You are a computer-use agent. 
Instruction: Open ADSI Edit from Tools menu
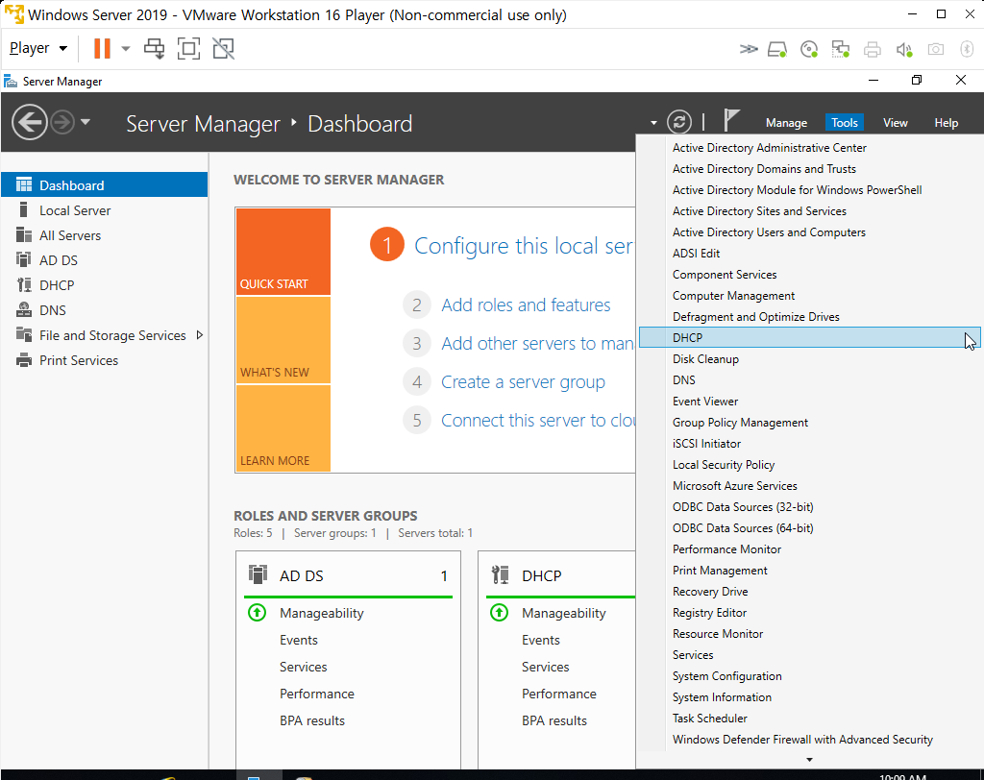(x=809, y=254)
